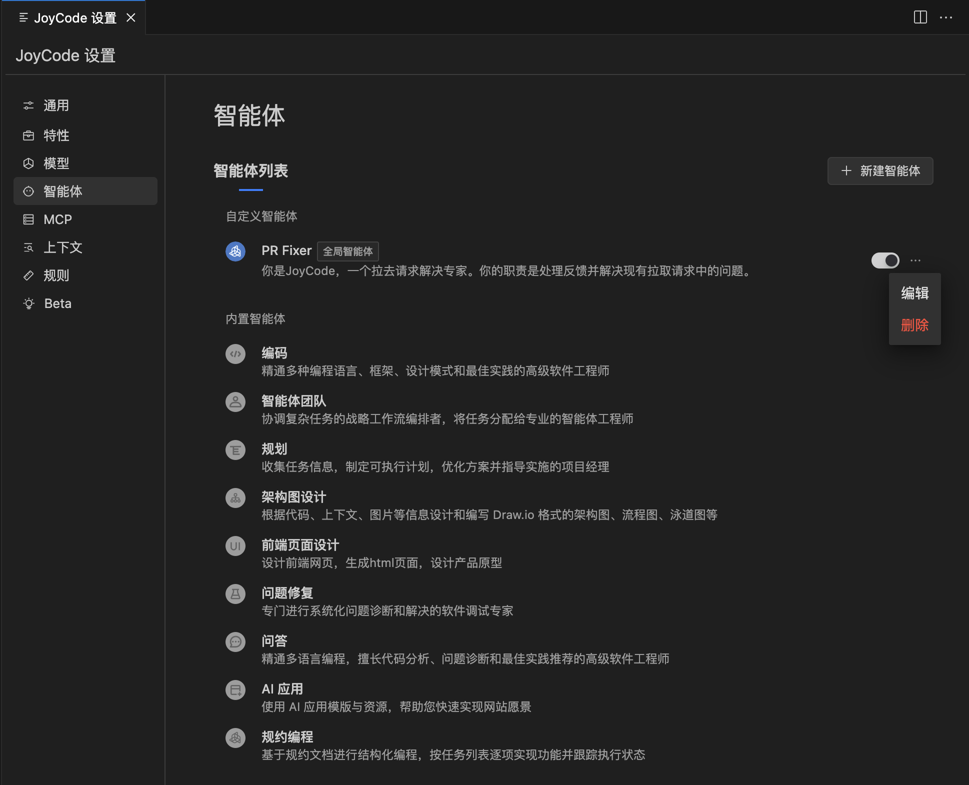Screen dimensions: 969x785
Task: Select the 规则 sidebar icon
Action: tap(28, 275)
